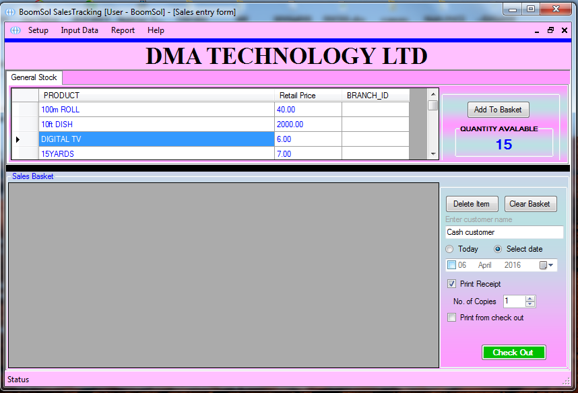The width and height of the screenshot is (578, 393).
Task: Select the Today radio button
Action: (x=449, y=249)
